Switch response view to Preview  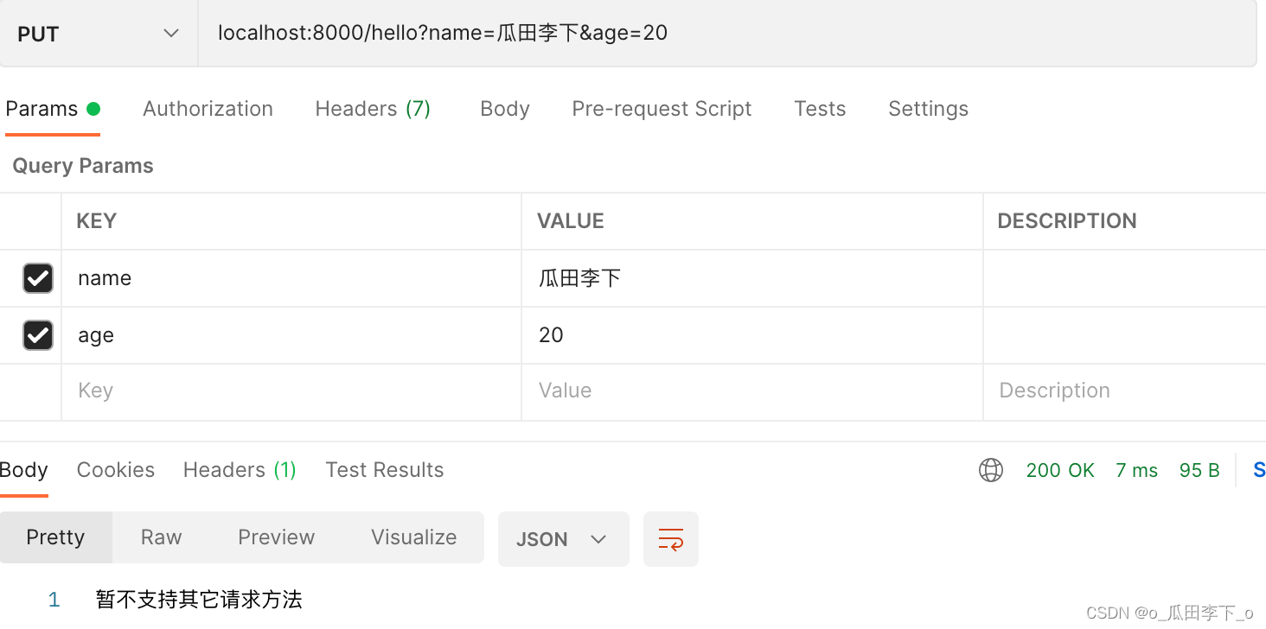click(276, 537)
